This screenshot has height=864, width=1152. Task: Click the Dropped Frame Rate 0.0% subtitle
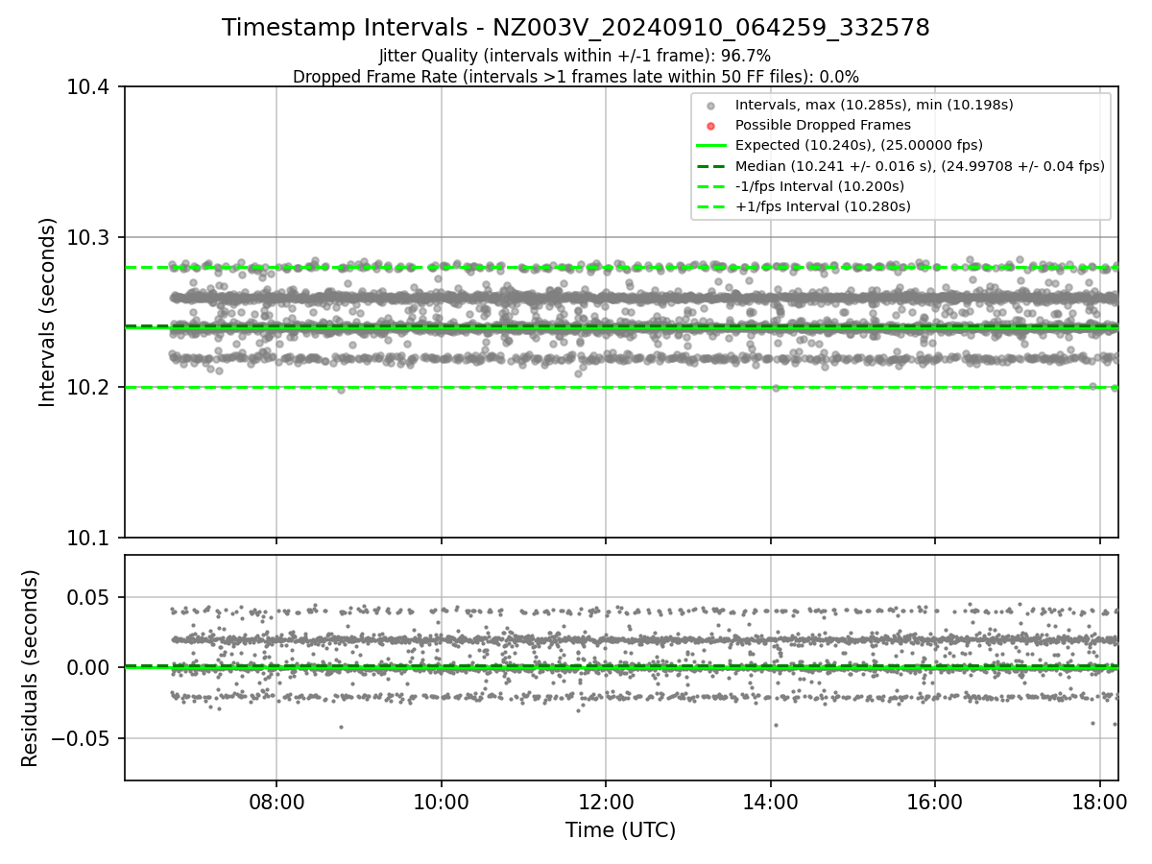point(576,76)
